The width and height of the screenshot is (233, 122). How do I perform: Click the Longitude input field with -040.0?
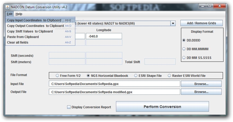coord(104,36)
